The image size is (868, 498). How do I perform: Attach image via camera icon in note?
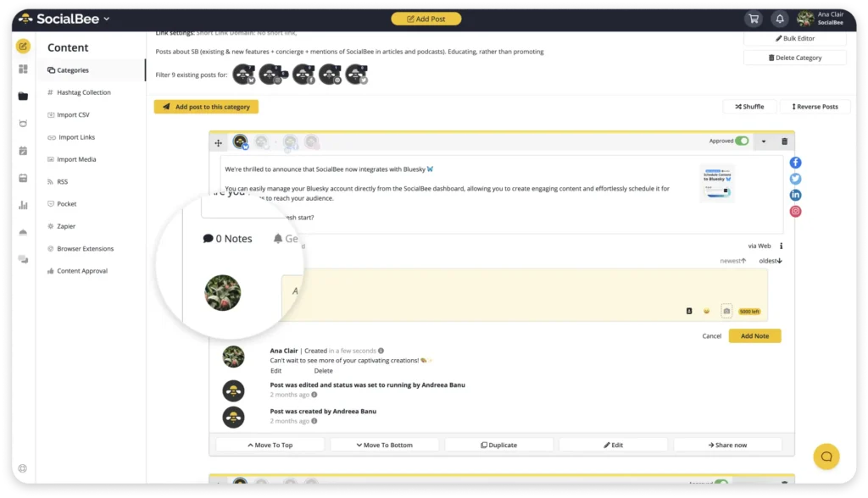tap(726, 311)
